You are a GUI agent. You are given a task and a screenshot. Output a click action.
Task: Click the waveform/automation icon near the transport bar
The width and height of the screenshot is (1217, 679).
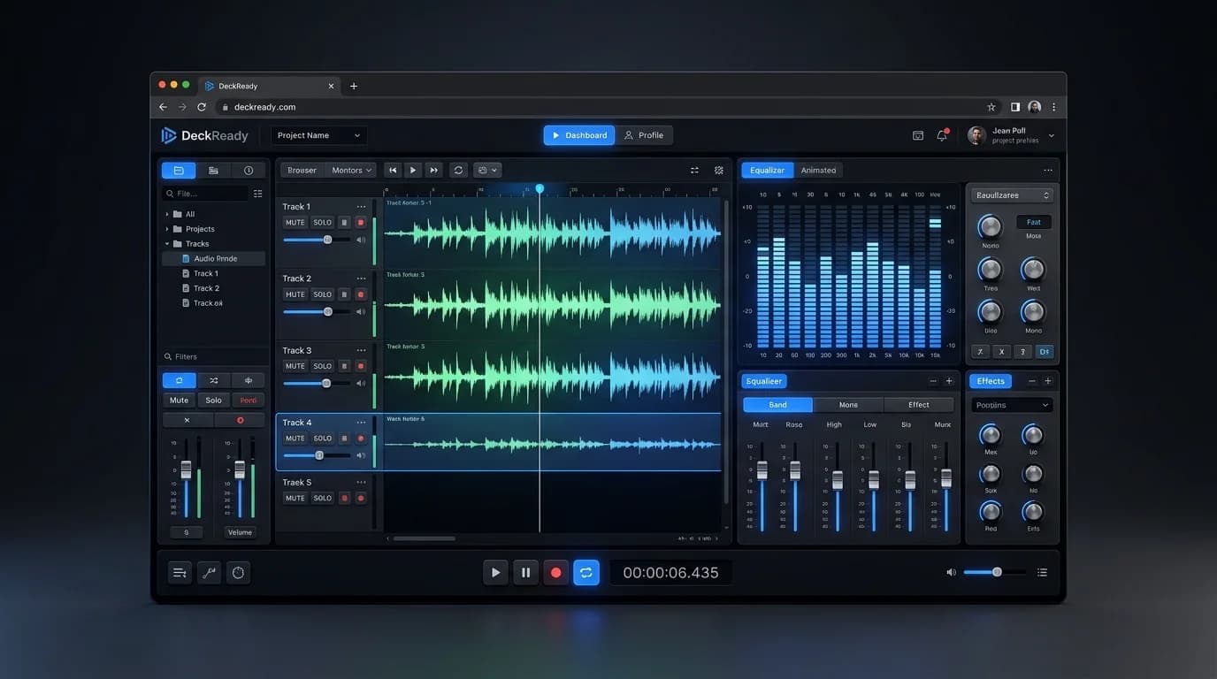point(209,572)
